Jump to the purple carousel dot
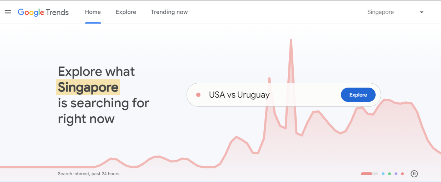 point(396,174)
